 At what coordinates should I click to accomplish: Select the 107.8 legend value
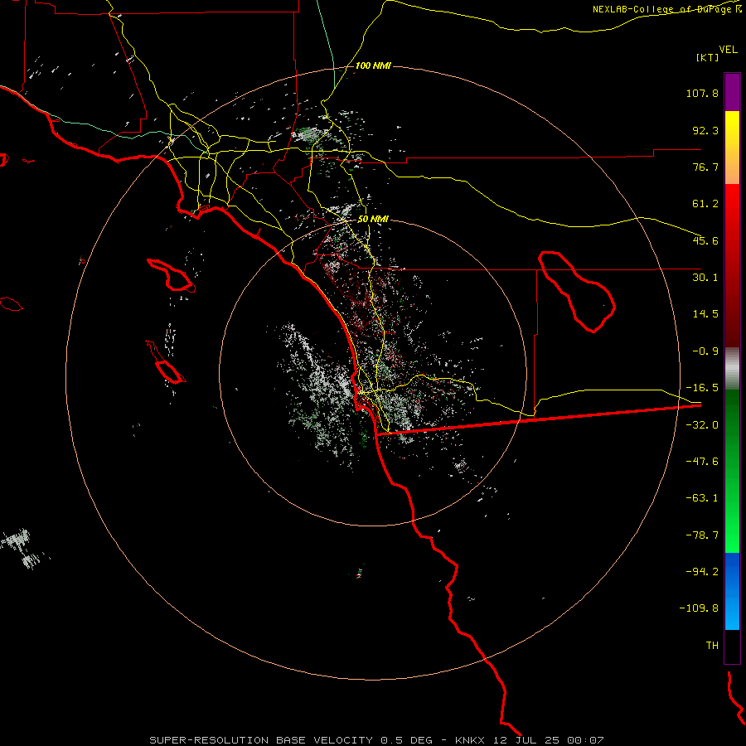[702, 93]
